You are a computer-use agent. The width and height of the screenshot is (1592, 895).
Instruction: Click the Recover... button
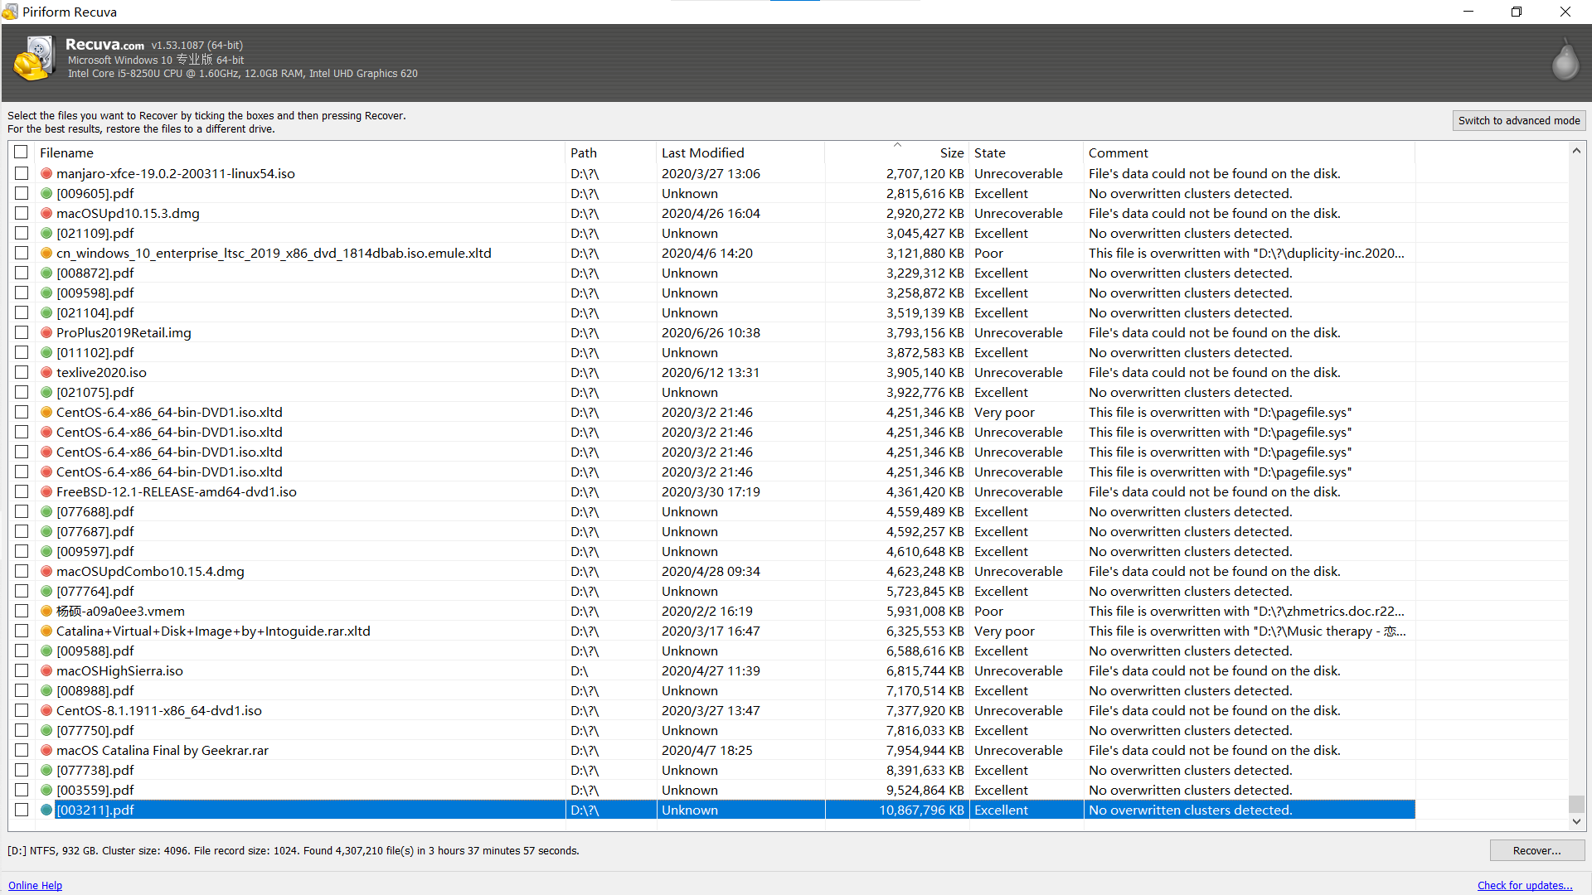click(1536, 850)
